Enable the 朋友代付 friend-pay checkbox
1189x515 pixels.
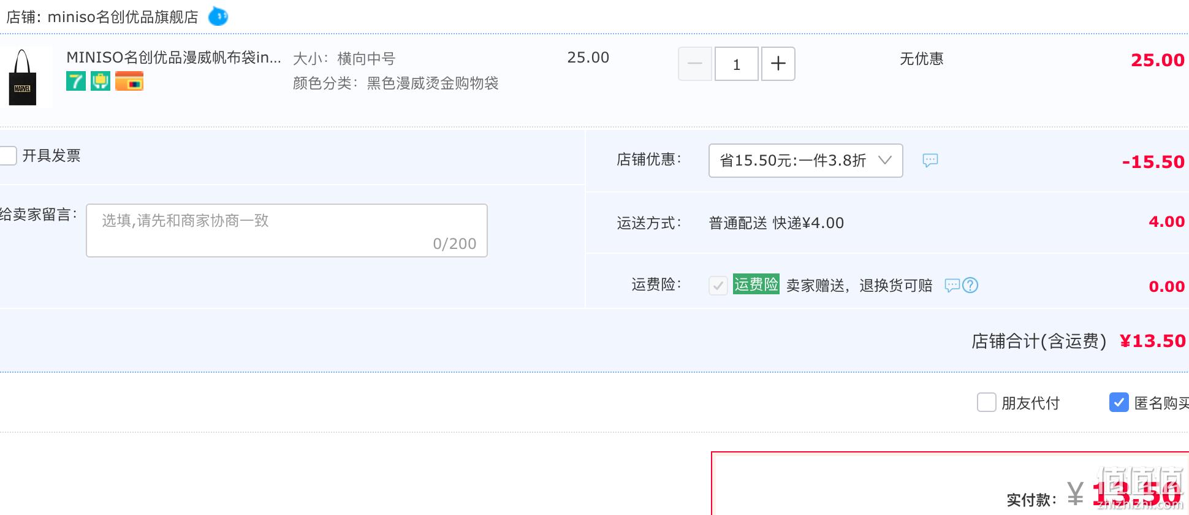(987, 403)
